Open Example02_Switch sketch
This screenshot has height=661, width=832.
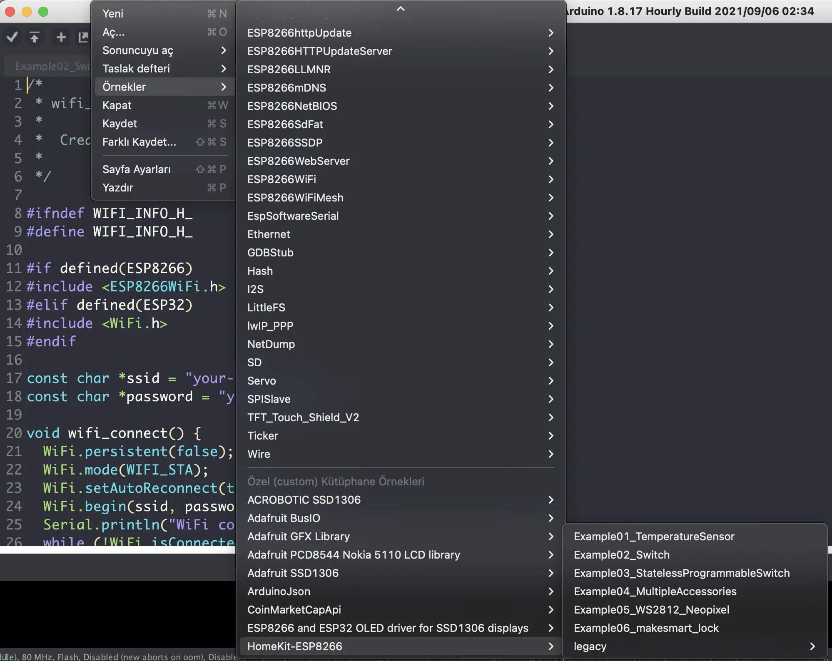[x=695, y=555]
